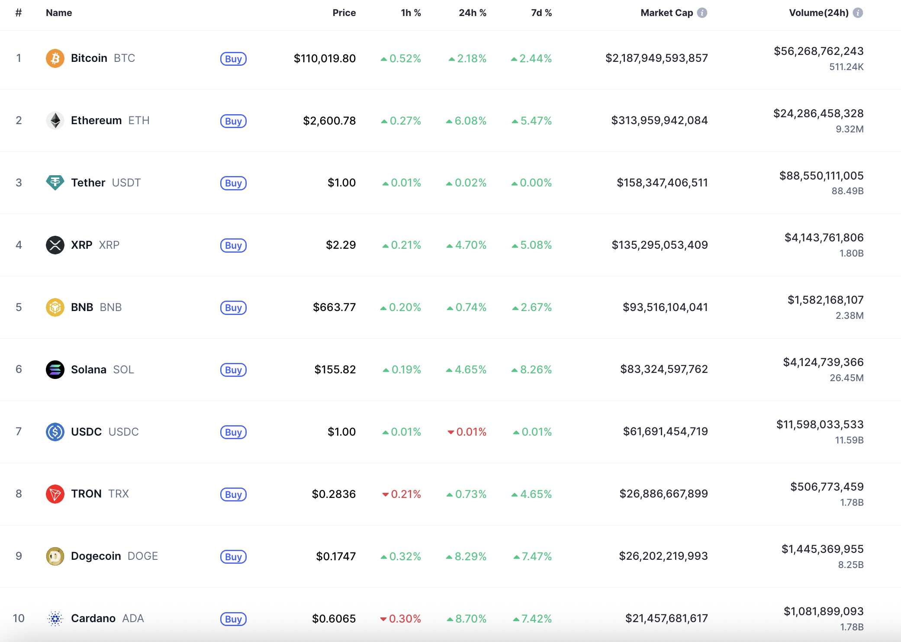Image resolution: width=901 pixels, height=642 pixels.
Task: Open the Dogecoin name link
Action: [96, 556]
